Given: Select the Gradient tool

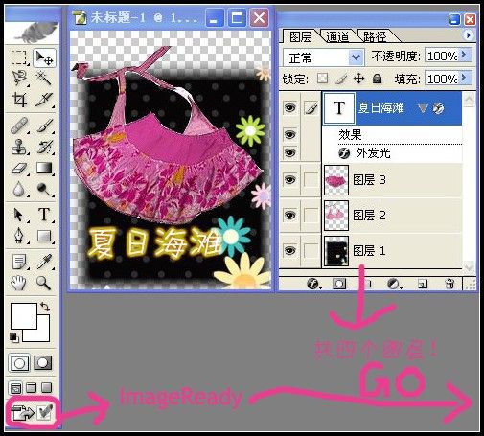Looking at the screenshot, I should (44, 168).
